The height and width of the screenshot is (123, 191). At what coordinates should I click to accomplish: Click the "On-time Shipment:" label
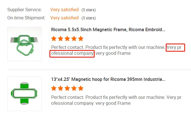[x=26, y=18]
